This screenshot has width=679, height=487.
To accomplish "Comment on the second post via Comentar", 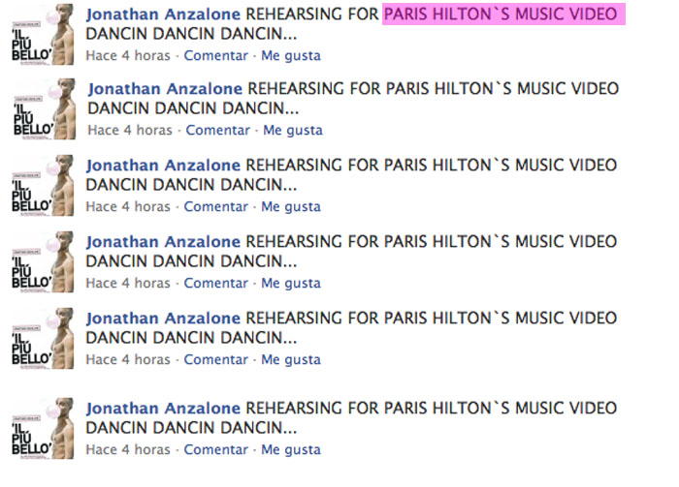I will coord(218,130).
